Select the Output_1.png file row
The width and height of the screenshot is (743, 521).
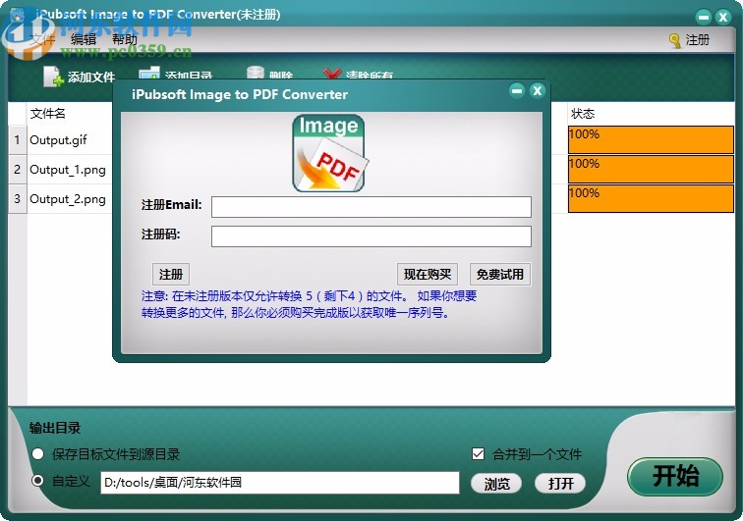[x=69, y=170]
